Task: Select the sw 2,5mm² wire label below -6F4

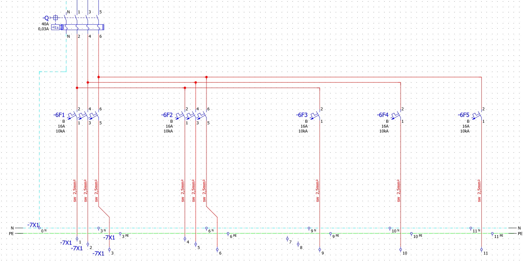Action: click(398, 190)
